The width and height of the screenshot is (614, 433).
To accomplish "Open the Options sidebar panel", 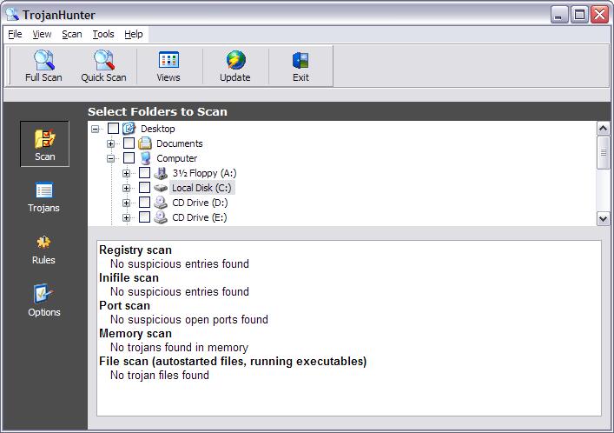I will tap(43, 300).
